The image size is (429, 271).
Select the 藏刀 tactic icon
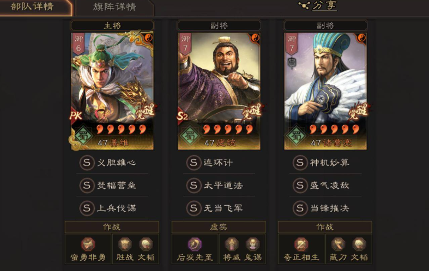click(x=338, y=244)
